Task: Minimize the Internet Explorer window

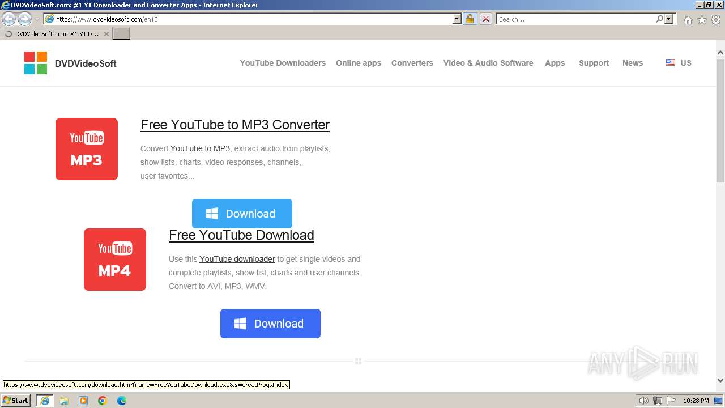Action: pyautogui.click(x=699, y=5)
